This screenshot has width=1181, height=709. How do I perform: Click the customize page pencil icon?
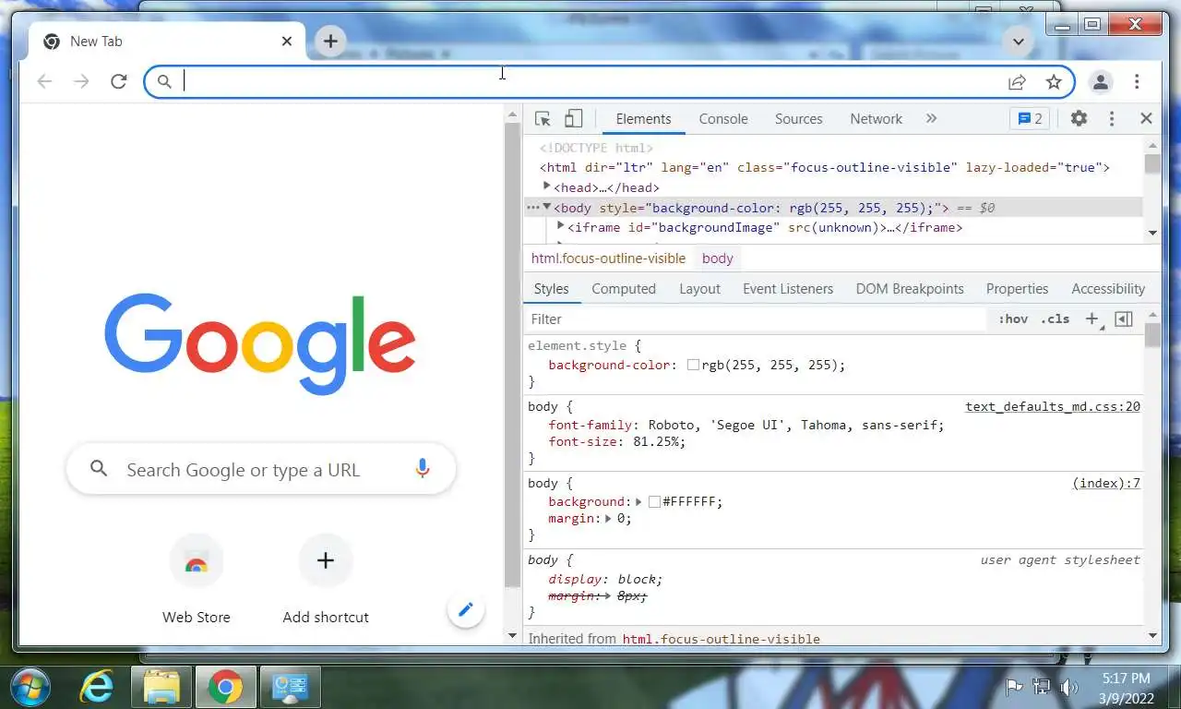(x=466, y=609)
